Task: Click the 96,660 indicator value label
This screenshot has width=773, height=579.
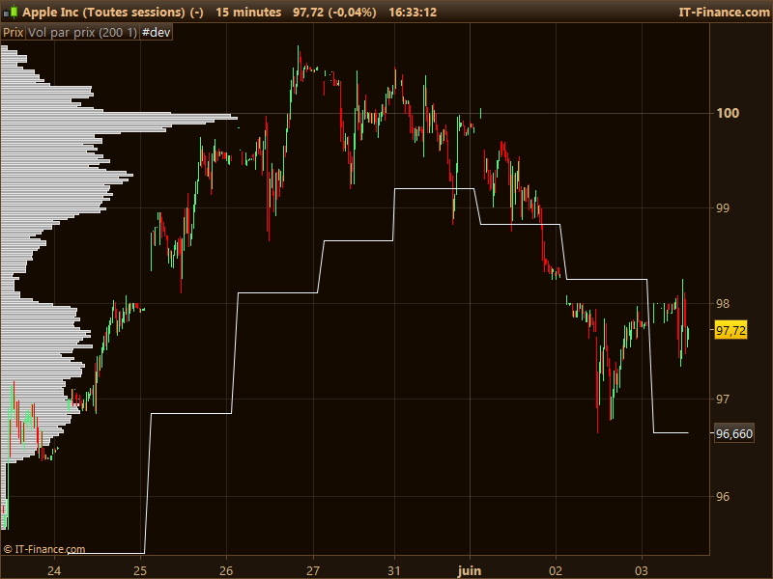Action: tap(734, 433)
